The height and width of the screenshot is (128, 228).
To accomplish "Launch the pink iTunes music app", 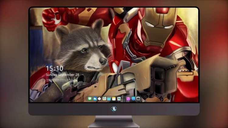I will point(128,99).
